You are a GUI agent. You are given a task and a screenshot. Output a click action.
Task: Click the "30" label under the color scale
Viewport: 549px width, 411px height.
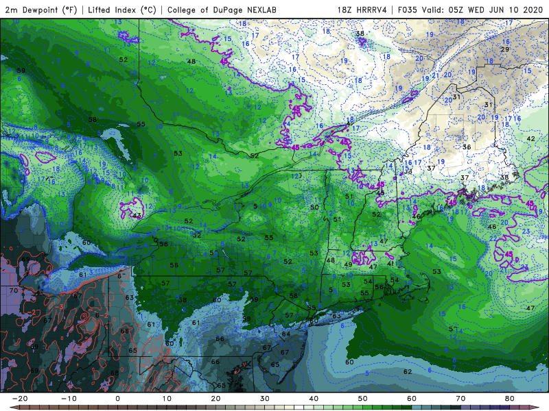pyautogui.click(x=265, y=399)
